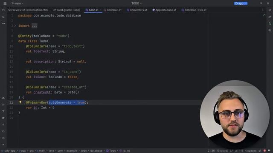
Task: Open IDE settings gear icon in title bar
Action: (x=268, y=3)
